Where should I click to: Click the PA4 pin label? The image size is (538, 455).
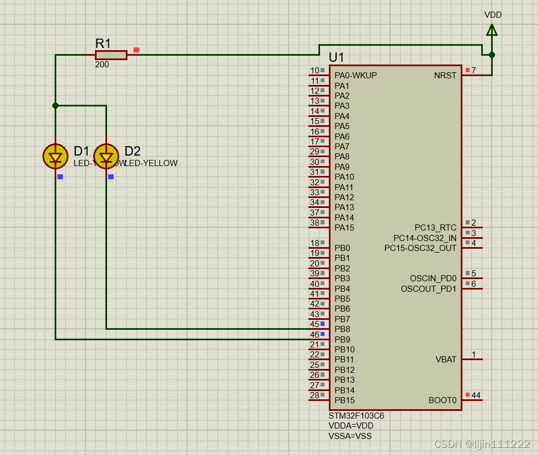[342, 116]
